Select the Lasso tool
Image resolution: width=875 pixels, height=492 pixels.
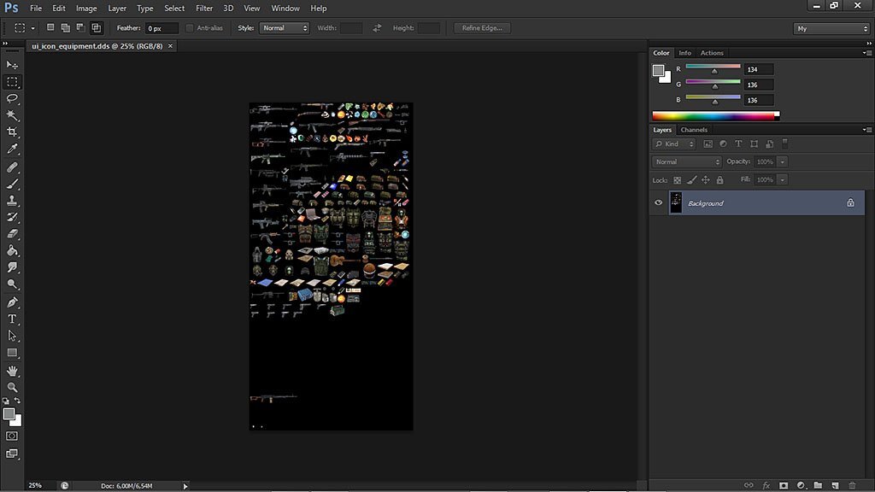point(12,98)
